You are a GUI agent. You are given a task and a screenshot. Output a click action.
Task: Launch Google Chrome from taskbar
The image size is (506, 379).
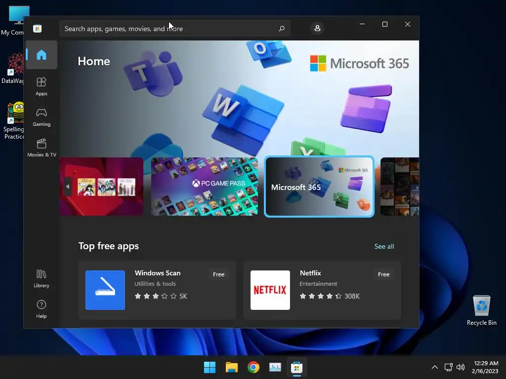(253, 367)
